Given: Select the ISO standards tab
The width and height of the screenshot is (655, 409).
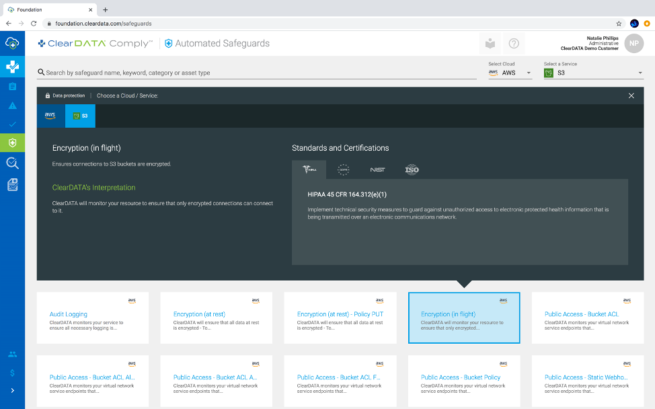Looking at the screenshot, I should click(412, 170).
